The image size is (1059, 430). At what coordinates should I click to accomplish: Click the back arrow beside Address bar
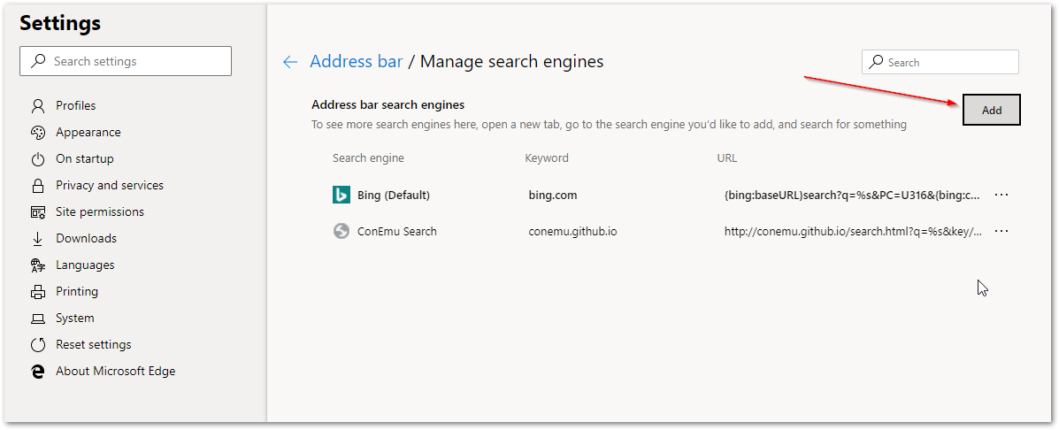pos(289,62)
